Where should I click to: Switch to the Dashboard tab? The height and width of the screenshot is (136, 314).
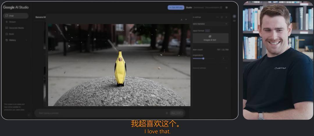199,8
